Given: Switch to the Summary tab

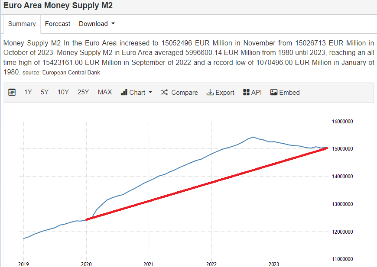Looking at the screenshot, I should tap(22, 24).
